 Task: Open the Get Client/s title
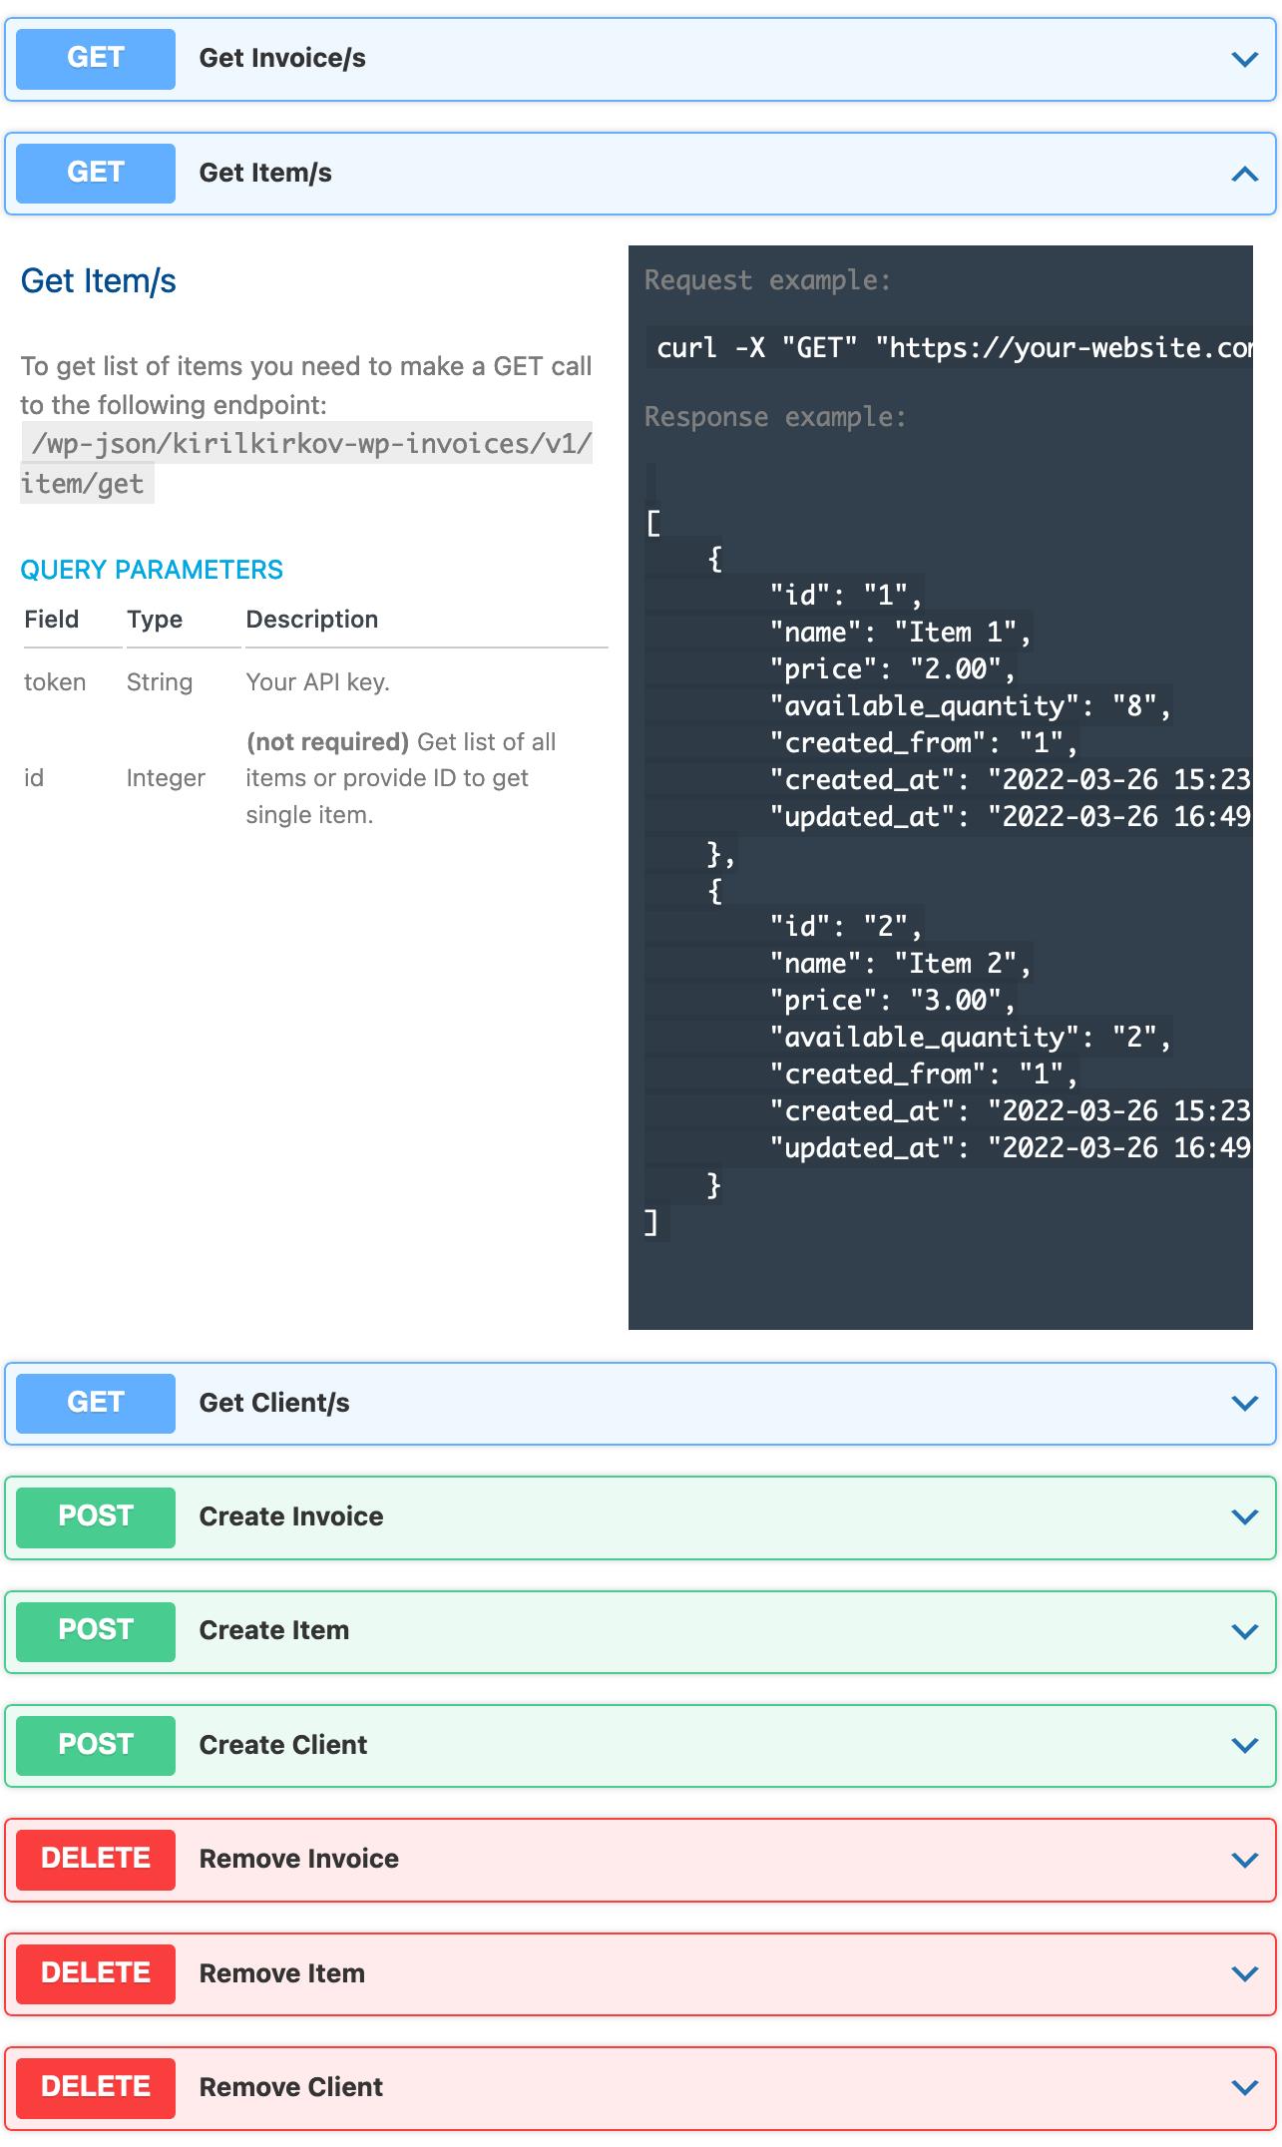(274, 1403)
